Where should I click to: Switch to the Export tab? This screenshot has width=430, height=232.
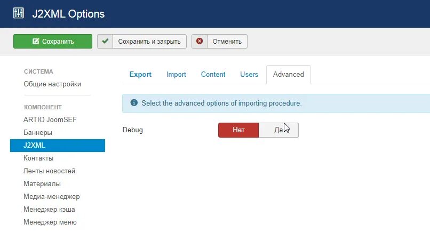coord(140,74)
